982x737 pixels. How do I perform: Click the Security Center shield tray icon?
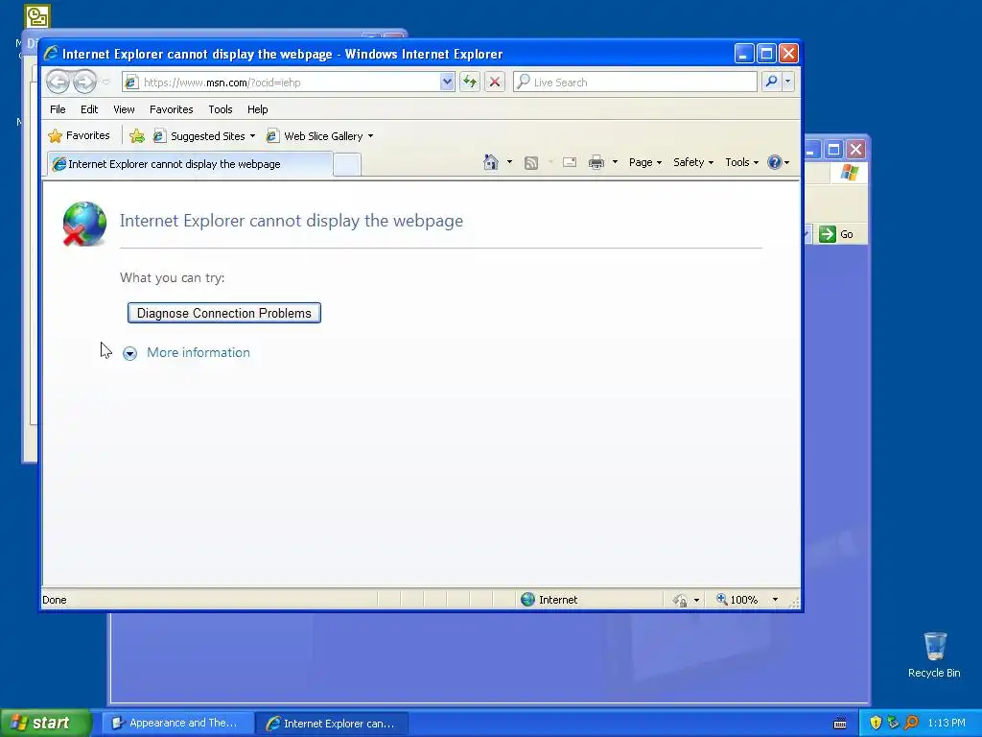click(x=876, y=723)
